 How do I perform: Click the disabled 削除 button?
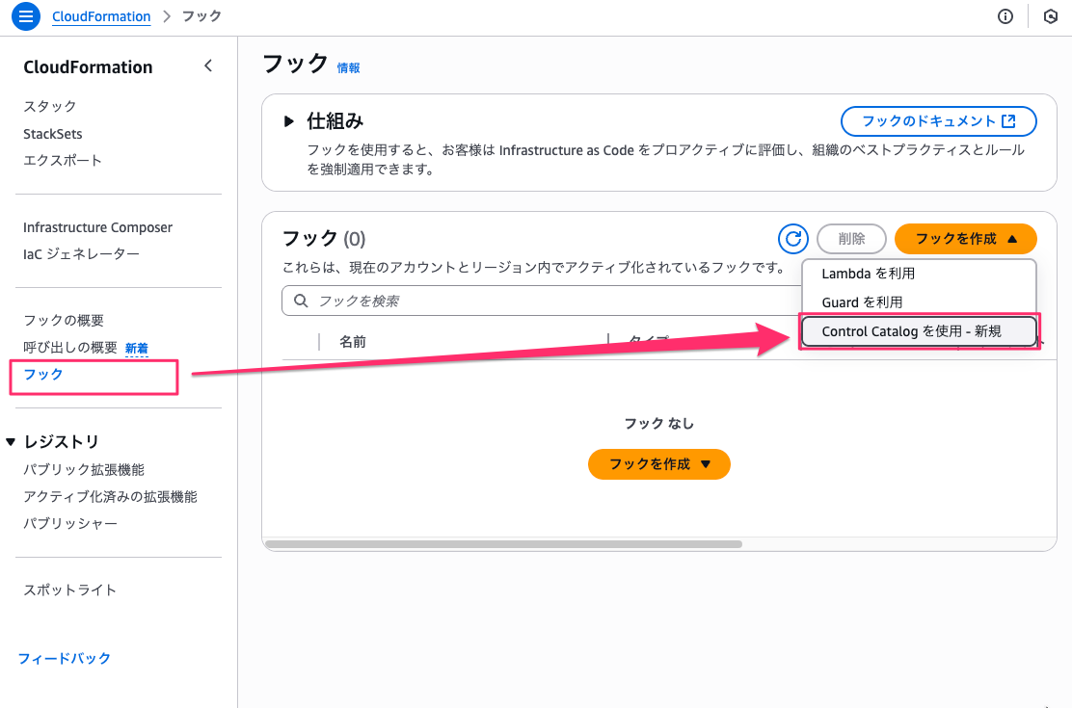pyautogui.click(x=851, y=239)
